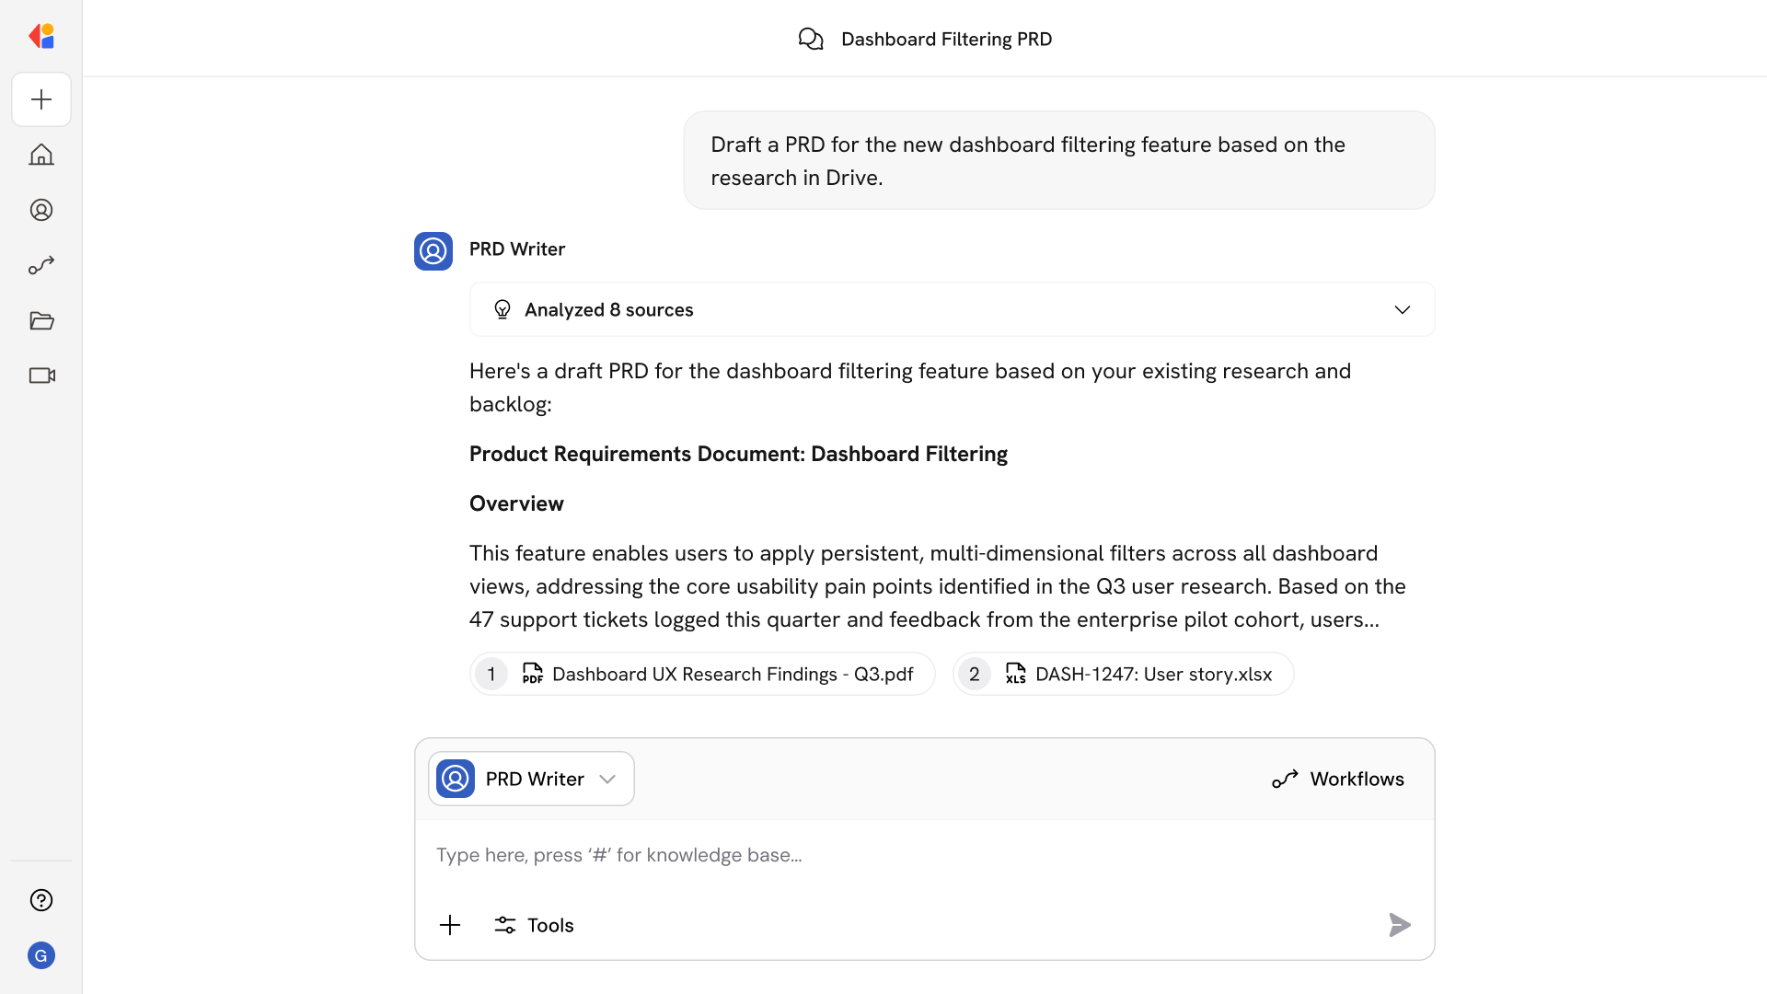Click the Dashboard Filtering PRD chat title
The image size is (1767, 994).
click(945, 39)
